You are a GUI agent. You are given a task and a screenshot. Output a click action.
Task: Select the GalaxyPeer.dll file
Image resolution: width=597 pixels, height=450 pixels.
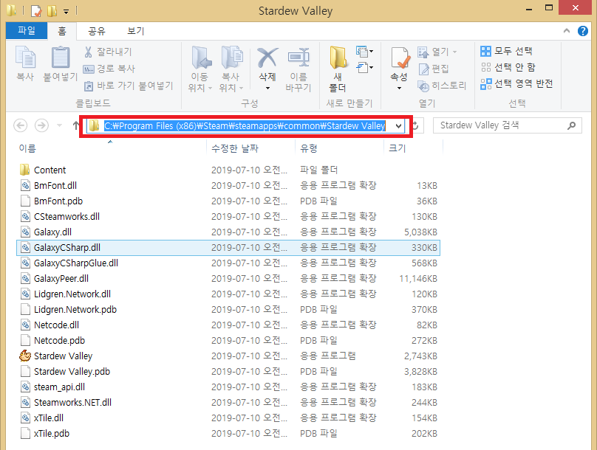pyautogui.click(x=228, y=279)
